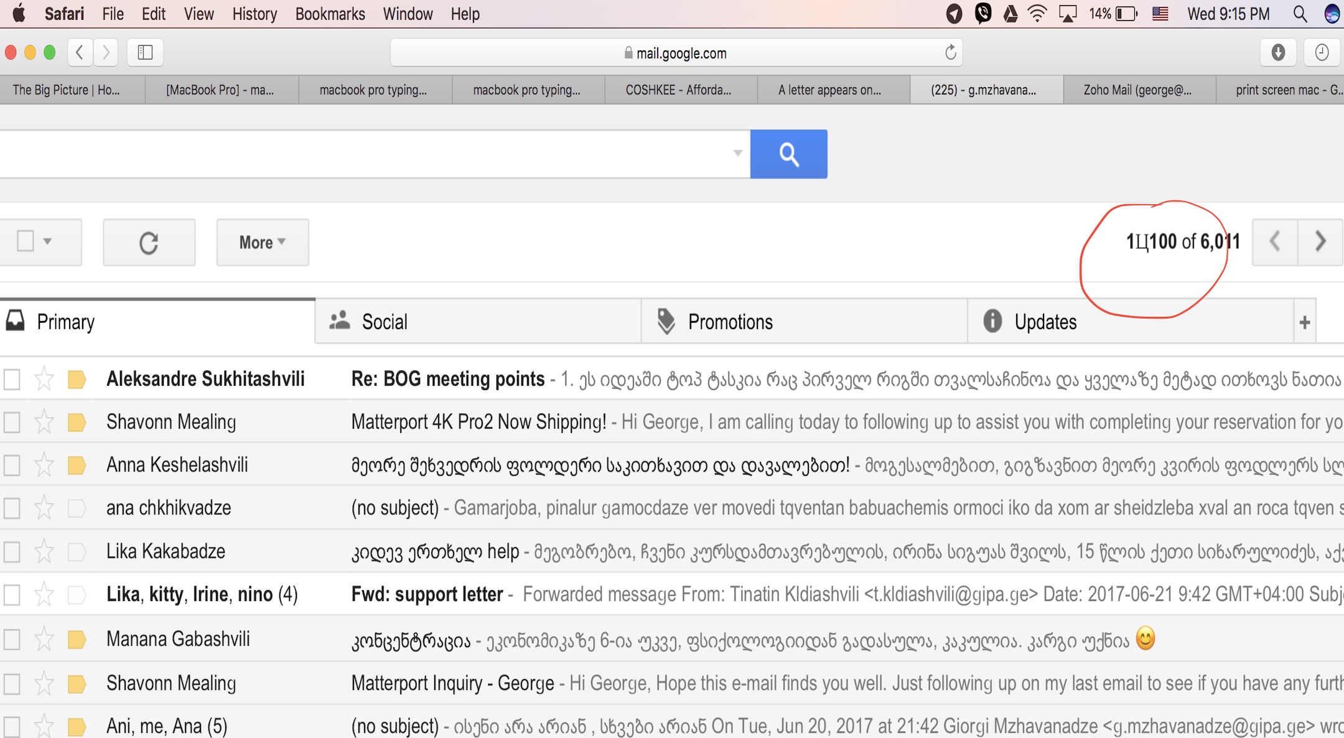Check the Aleksandre Sukhitashvili email checkbox

[x=12, y=379]
